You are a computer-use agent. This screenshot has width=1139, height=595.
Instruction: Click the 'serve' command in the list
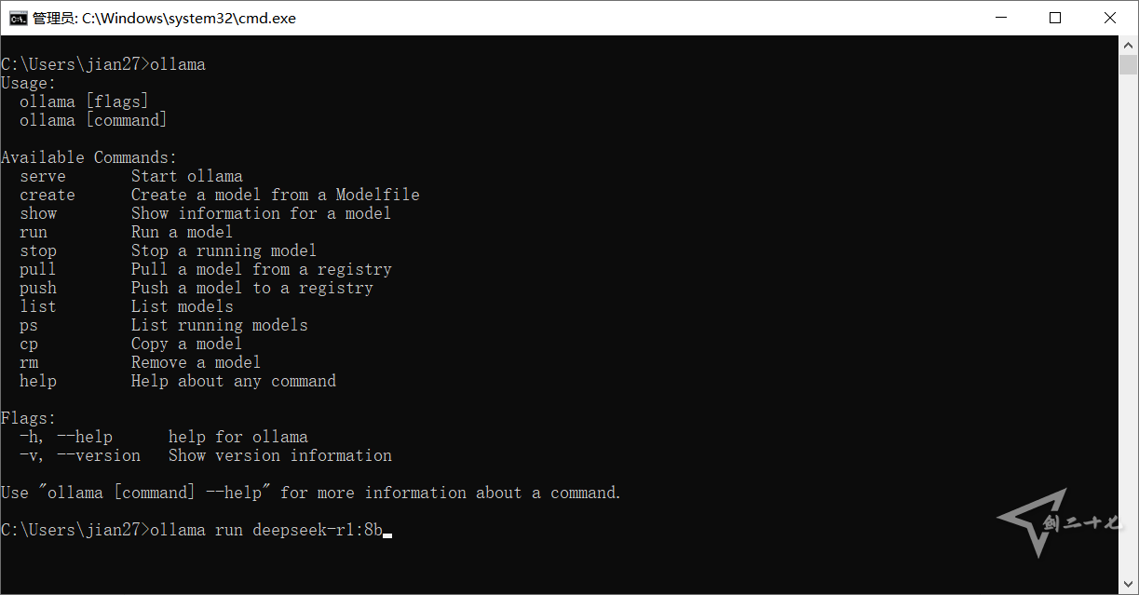pyautogui.click(x=43, y=176)
